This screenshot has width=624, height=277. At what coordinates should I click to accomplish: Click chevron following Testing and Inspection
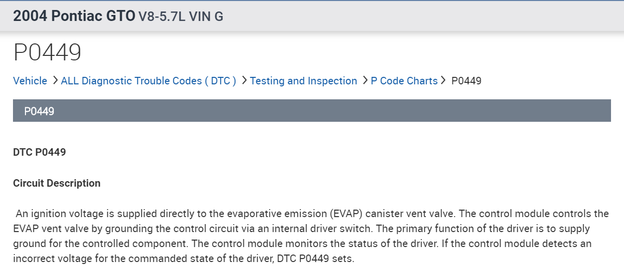tap(364, 80)
